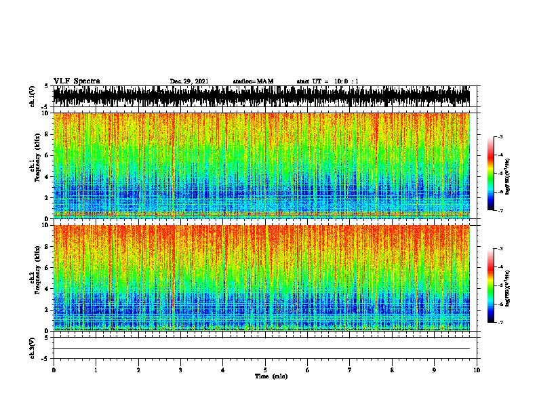Click time axis tick label 7

coord(350,370)
